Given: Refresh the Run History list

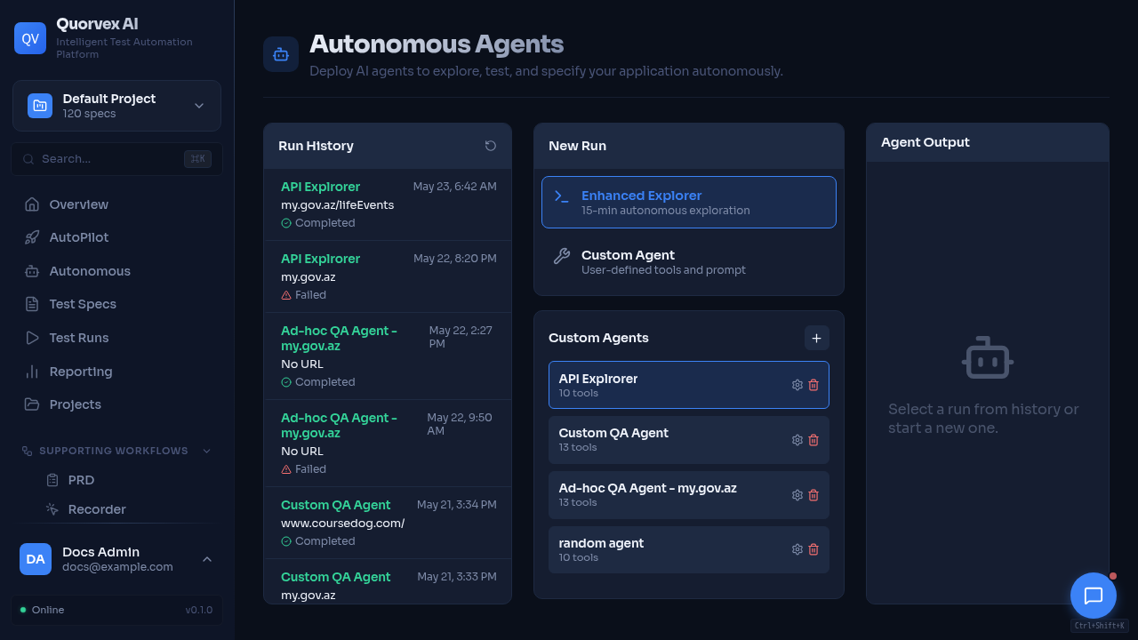Looking at the screenshot, I should (491, 146).
